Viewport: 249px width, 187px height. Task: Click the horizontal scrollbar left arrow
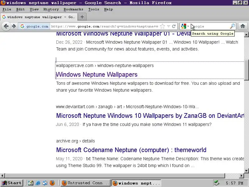(x=2, y=175)
